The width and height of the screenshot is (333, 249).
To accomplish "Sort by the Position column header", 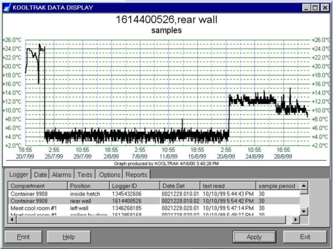I will (89, 186).
